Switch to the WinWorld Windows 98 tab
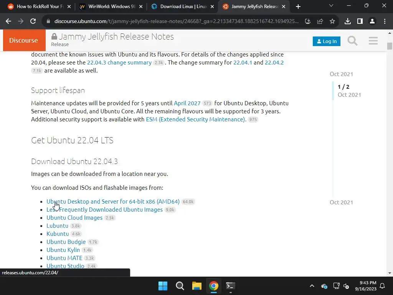The image size is (393, 295). tap(110, 7)
